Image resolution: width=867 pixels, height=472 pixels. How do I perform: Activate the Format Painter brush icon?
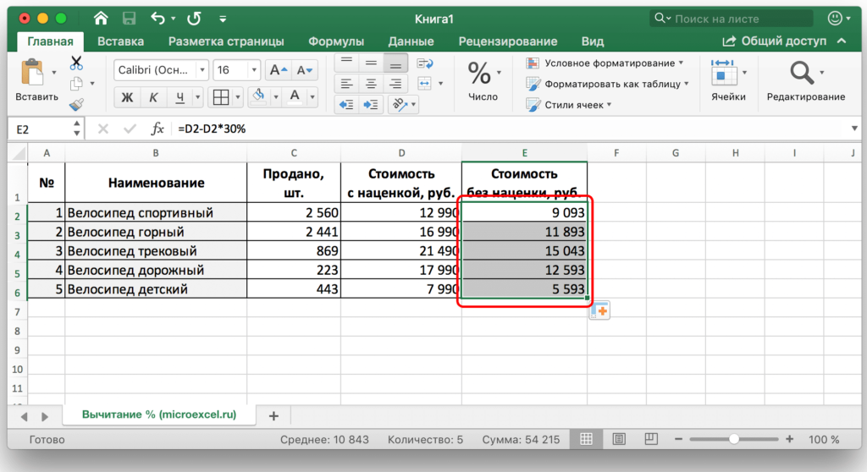76,104
